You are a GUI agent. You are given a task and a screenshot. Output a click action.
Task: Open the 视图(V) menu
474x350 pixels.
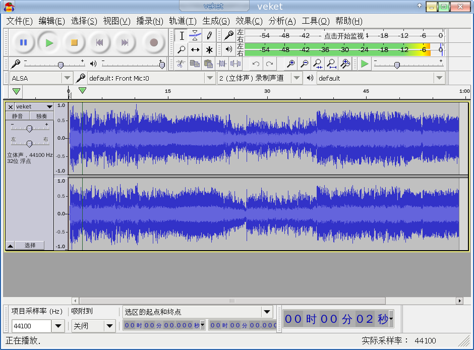click(116, 21)
